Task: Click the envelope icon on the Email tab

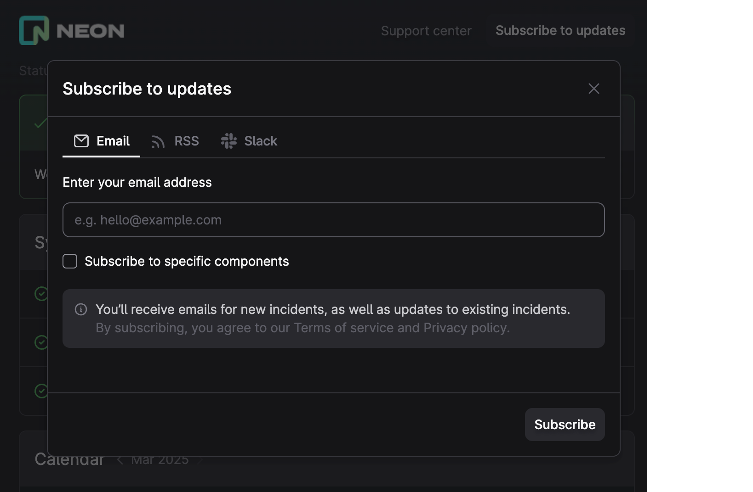Action: pos(81,141)
